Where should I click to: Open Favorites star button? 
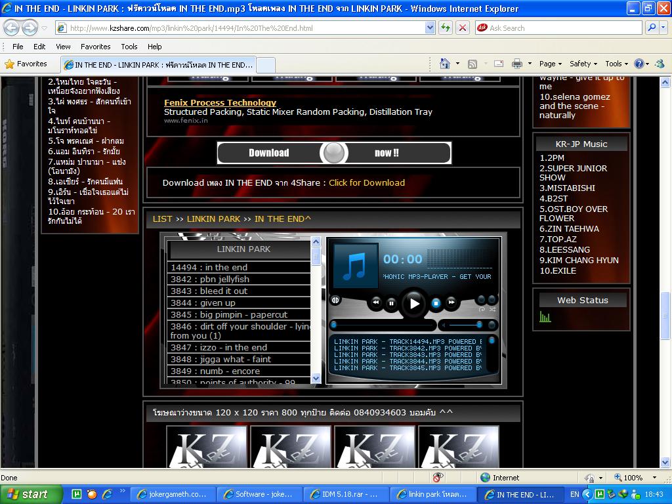coord(26,64)
